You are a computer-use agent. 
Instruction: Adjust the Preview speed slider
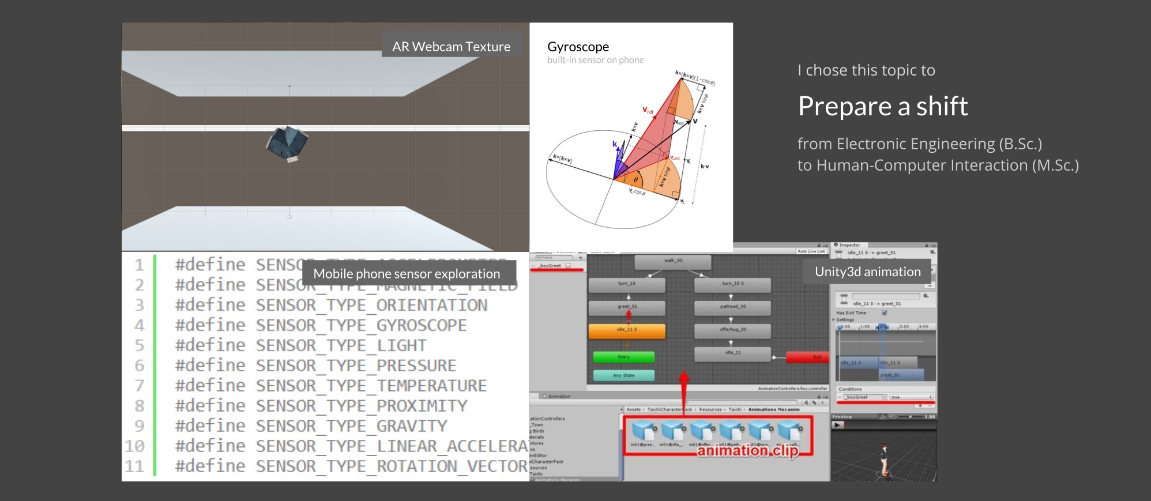[910, 416]
